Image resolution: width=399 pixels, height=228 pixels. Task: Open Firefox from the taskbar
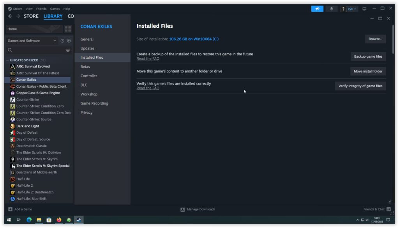click(59, 220)
